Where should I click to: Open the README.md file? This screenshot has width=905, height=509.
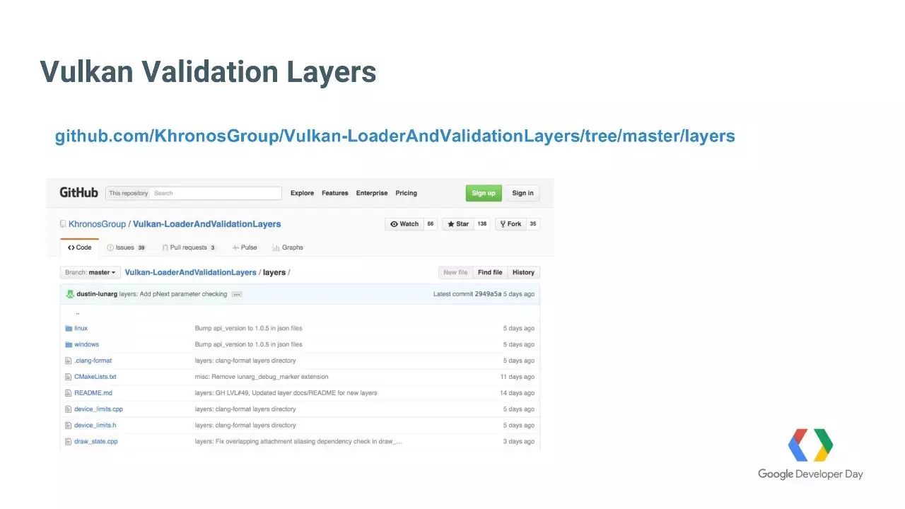pos(93,393)
